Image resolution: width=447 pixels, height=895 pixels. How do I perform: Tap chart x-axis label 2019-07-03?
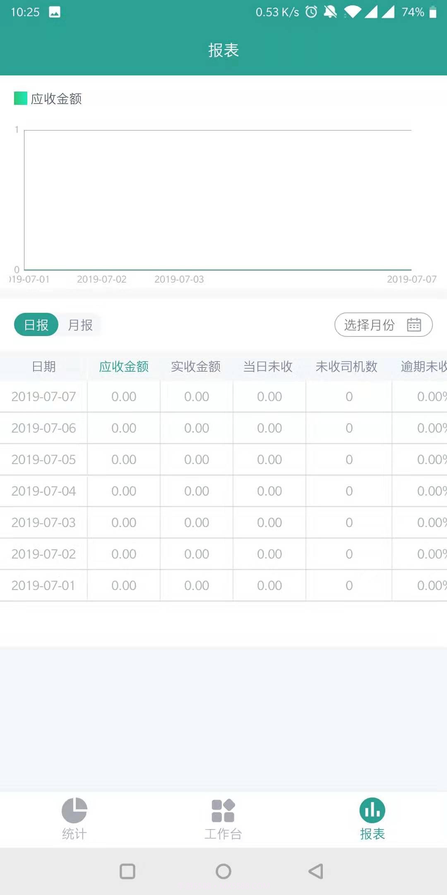(x=179, y=279)
